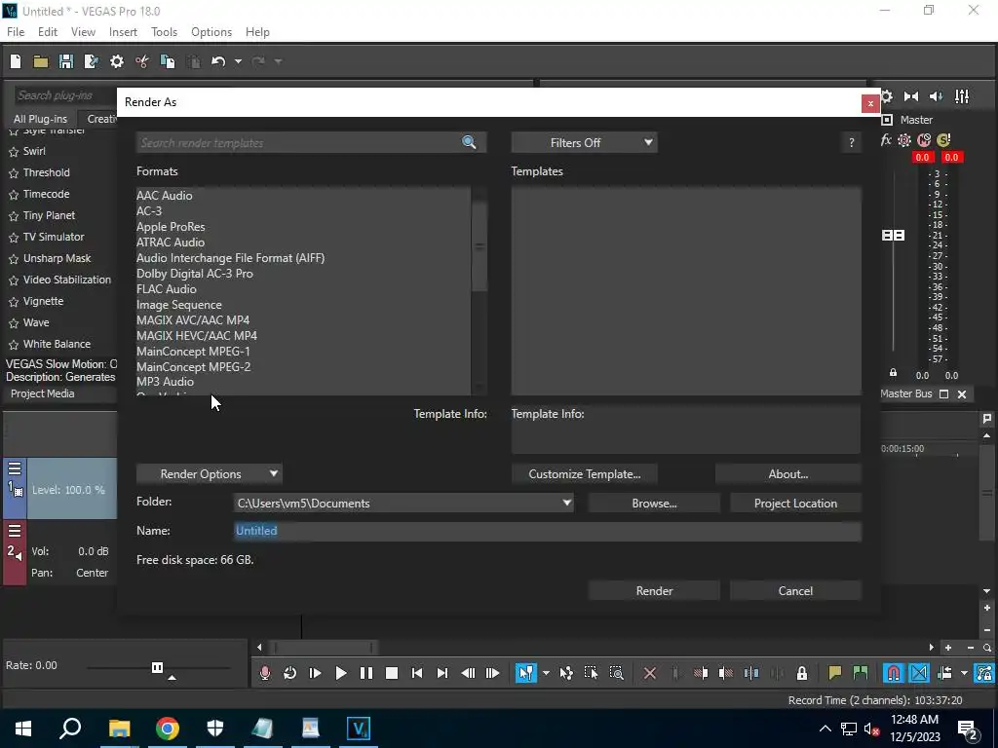Pause playback in transport bar
Viewport: 998px width, 748px height.
coord(366,673)
